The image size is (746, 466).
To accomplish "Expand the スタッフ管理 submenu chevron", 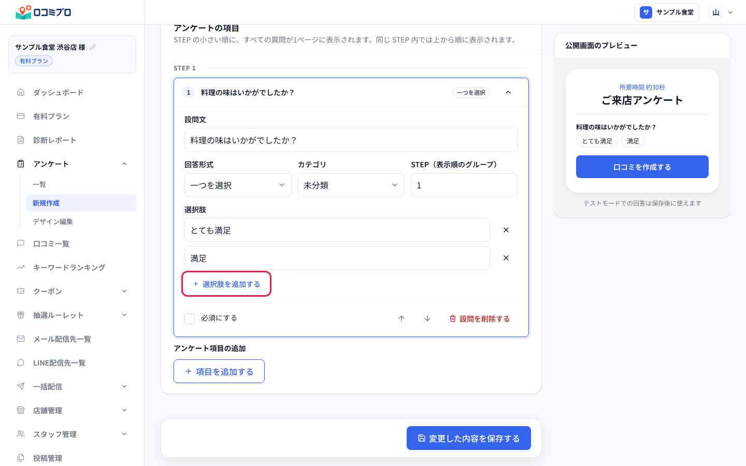I will (x=124, y=434).
